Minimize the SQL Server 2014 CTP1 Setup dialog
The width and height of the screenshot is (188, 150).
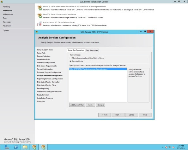pos(141,32)
